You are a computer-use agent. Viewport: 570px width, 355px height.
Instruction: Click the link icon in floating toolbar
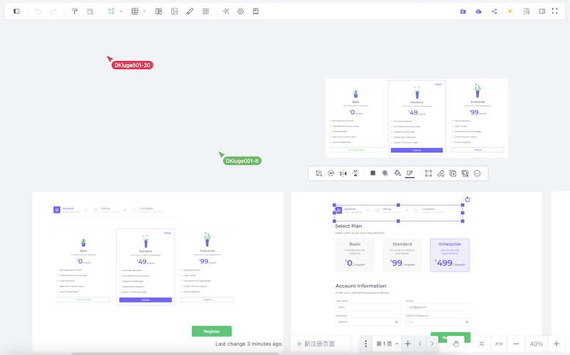[x=441, y=174]
